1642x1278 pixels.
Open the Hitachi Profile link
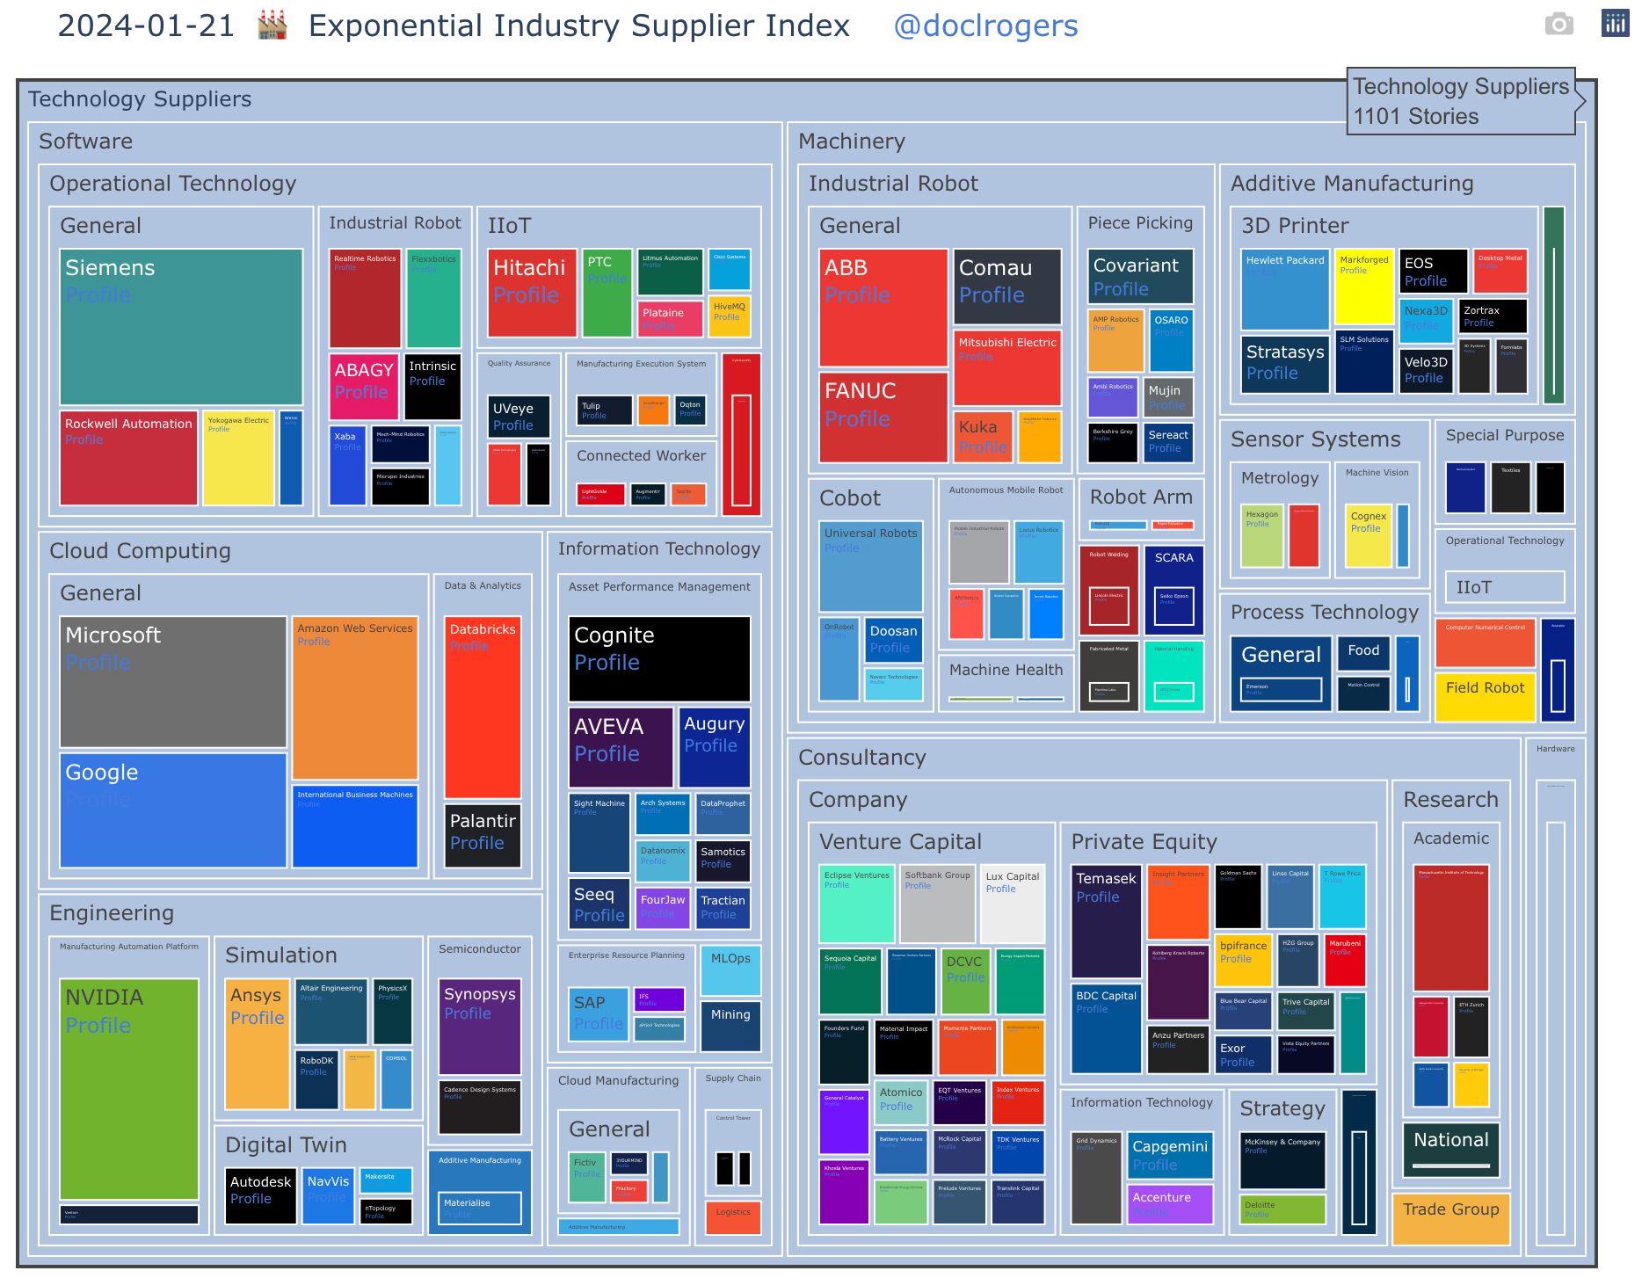526,294
